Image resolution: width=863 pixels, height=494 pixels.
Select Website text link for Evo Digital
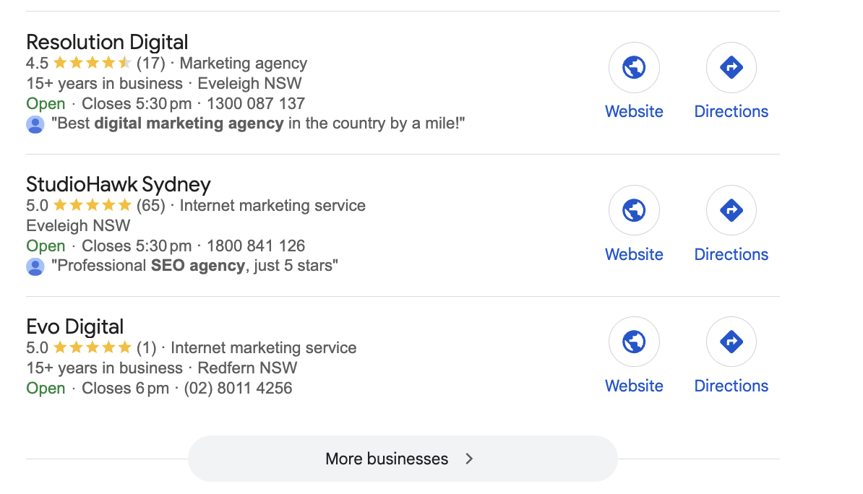point(634,386)
